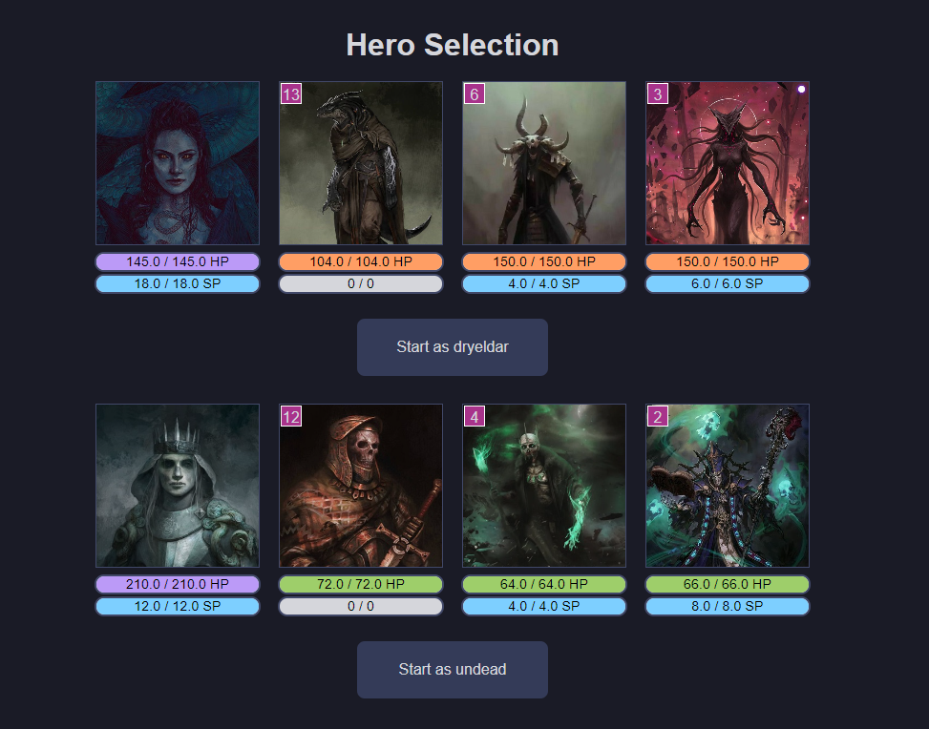Viewport: 929px width, 729px height.
Task: Pick the horned skull warrior portrait
Action: 544,163
